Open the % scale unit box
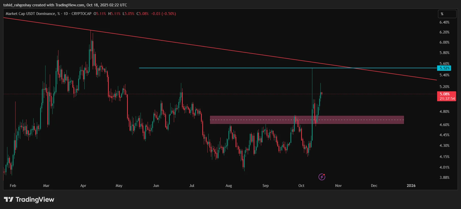This screenshot has height=209, width=461. point(447,14)
